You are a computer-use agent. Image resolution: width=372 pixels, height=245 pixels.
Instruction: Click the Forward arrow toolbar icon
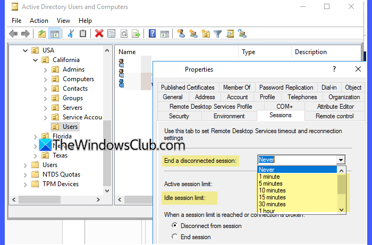(26, 33)
